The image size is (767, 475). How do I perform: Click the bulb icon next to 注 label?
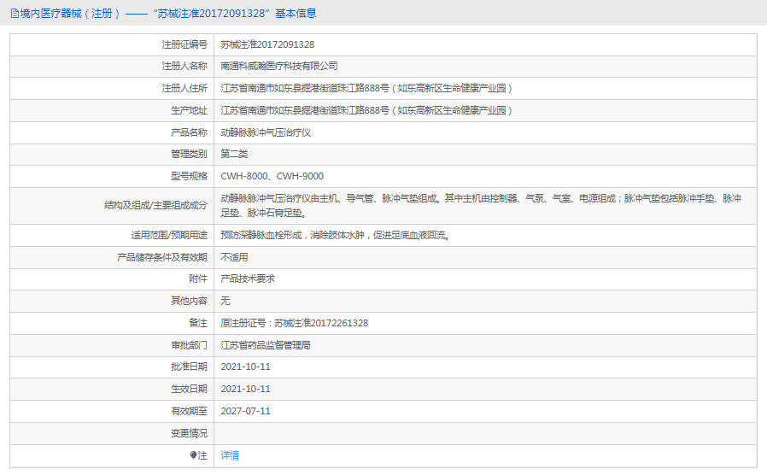pos(193,455)
